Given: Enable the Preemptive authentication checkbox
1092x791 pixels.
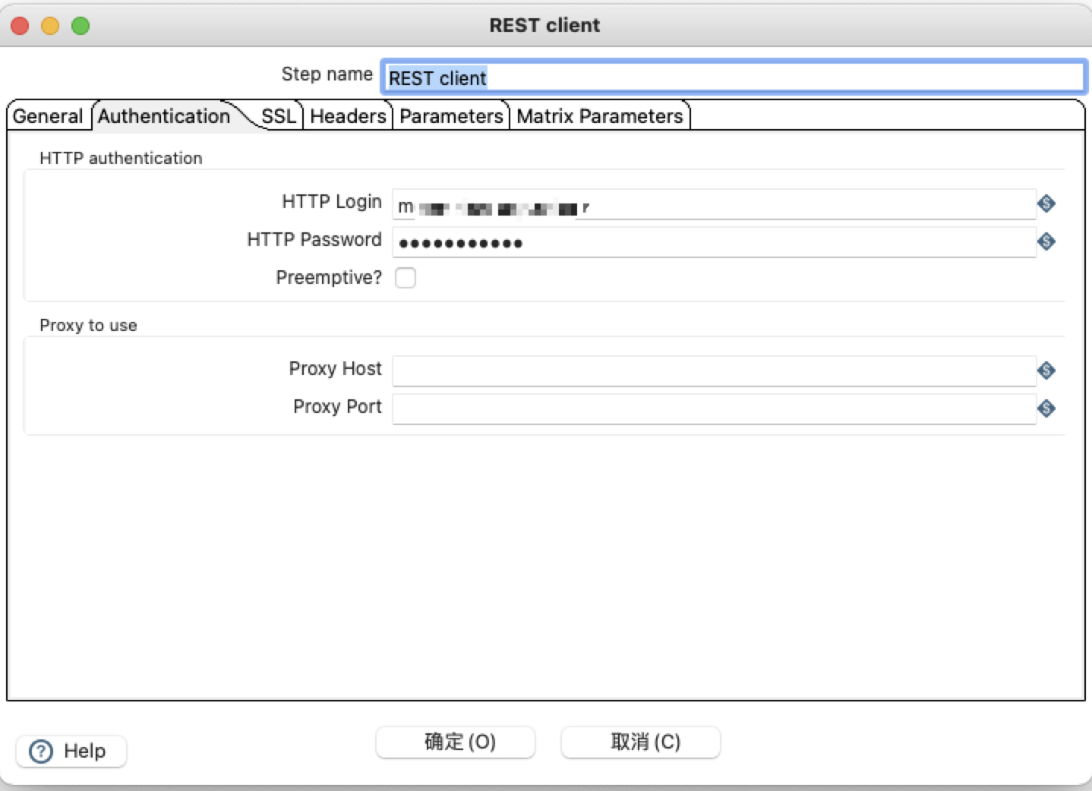Looking at the screenshot, I should (x=406, y=278).
